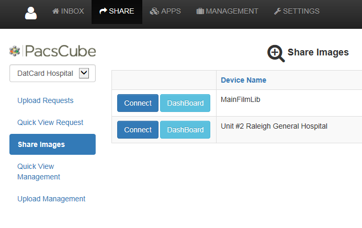Screen dimensions: 362x228
Task: Open the APPS tab
Action: click(x=165, y=11)
